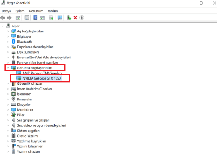Open the Eylem menu
Screen dimensions: 217x157
tap(20, 11)
